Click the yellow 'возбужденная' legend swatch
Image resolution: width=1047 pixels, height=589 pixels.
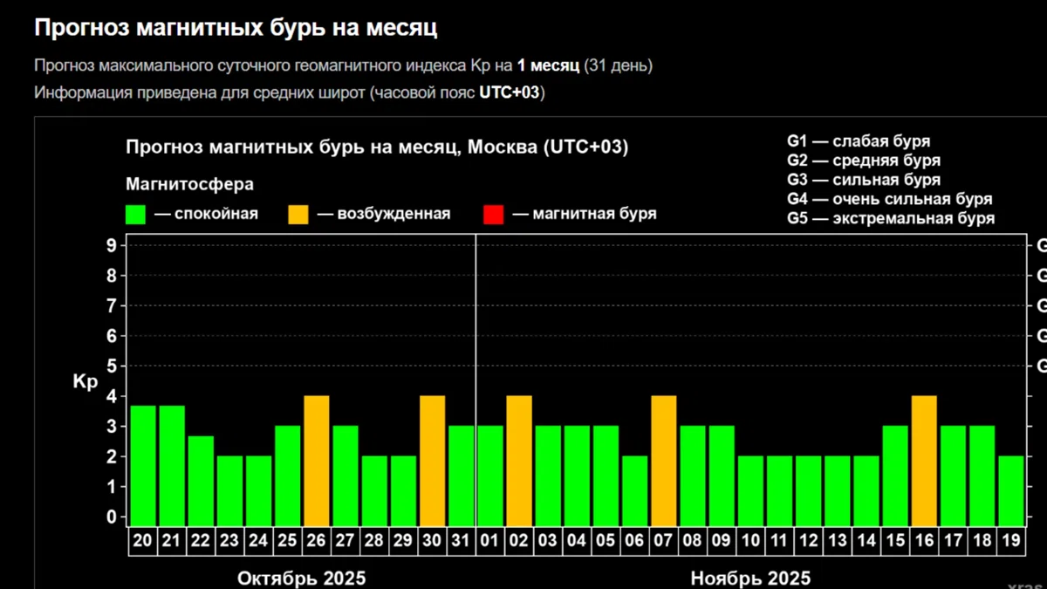coord(298,215)
